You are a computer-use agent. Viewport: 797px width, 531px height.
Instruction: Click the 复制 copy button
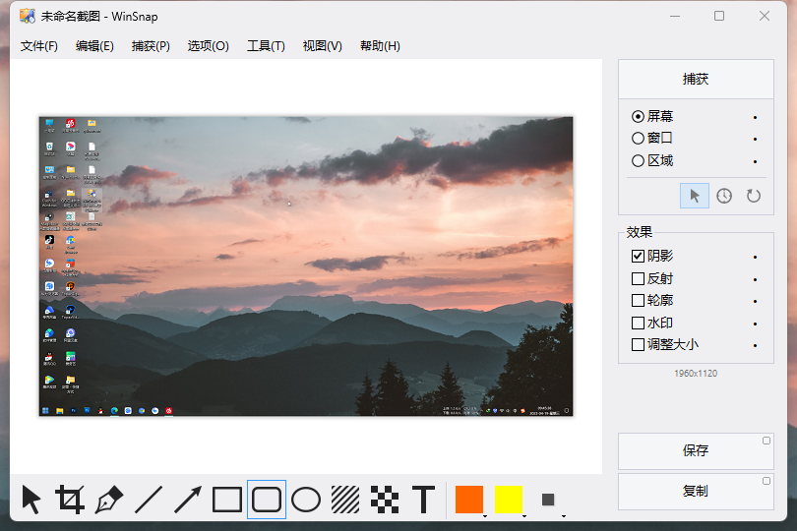click(x=696, y=492)
